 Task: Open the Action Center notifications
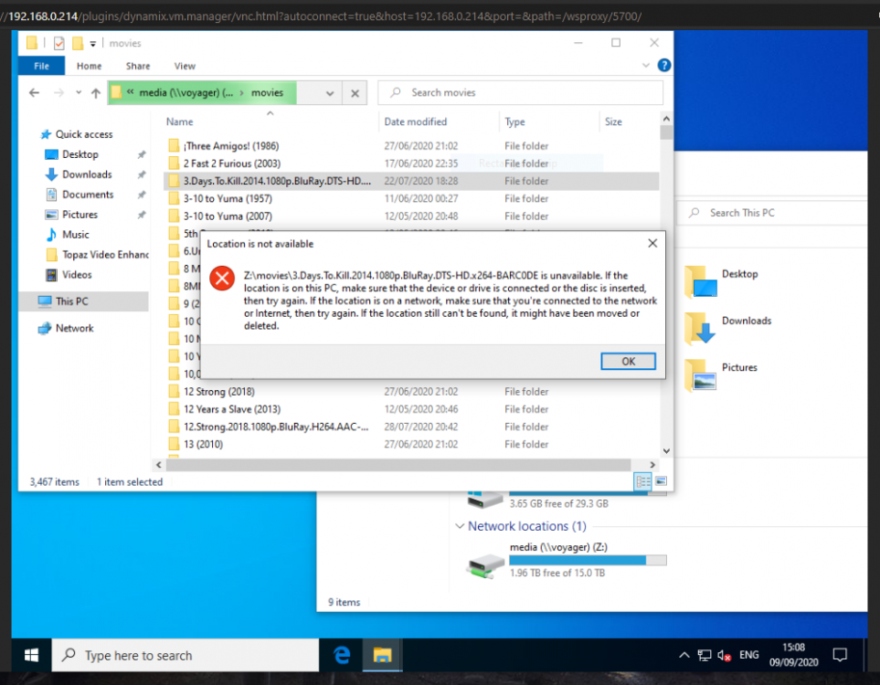pyautogui.click(x=840, y=655)
